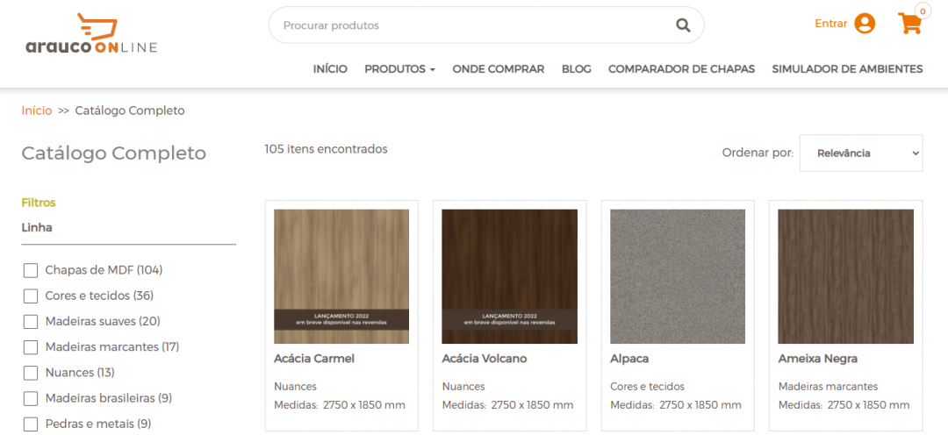This screenshot has height=435, width=948.
Task: Open the Ameixa Negra product title
Action: point(817,359)
